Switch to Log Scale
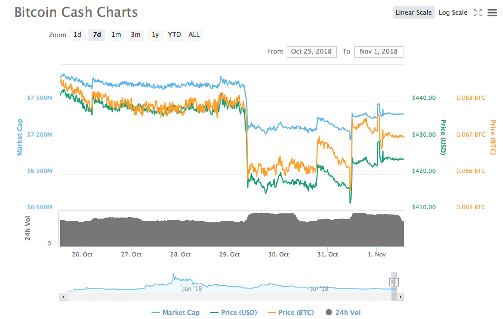503x319 pixels. tap(453, 13)
